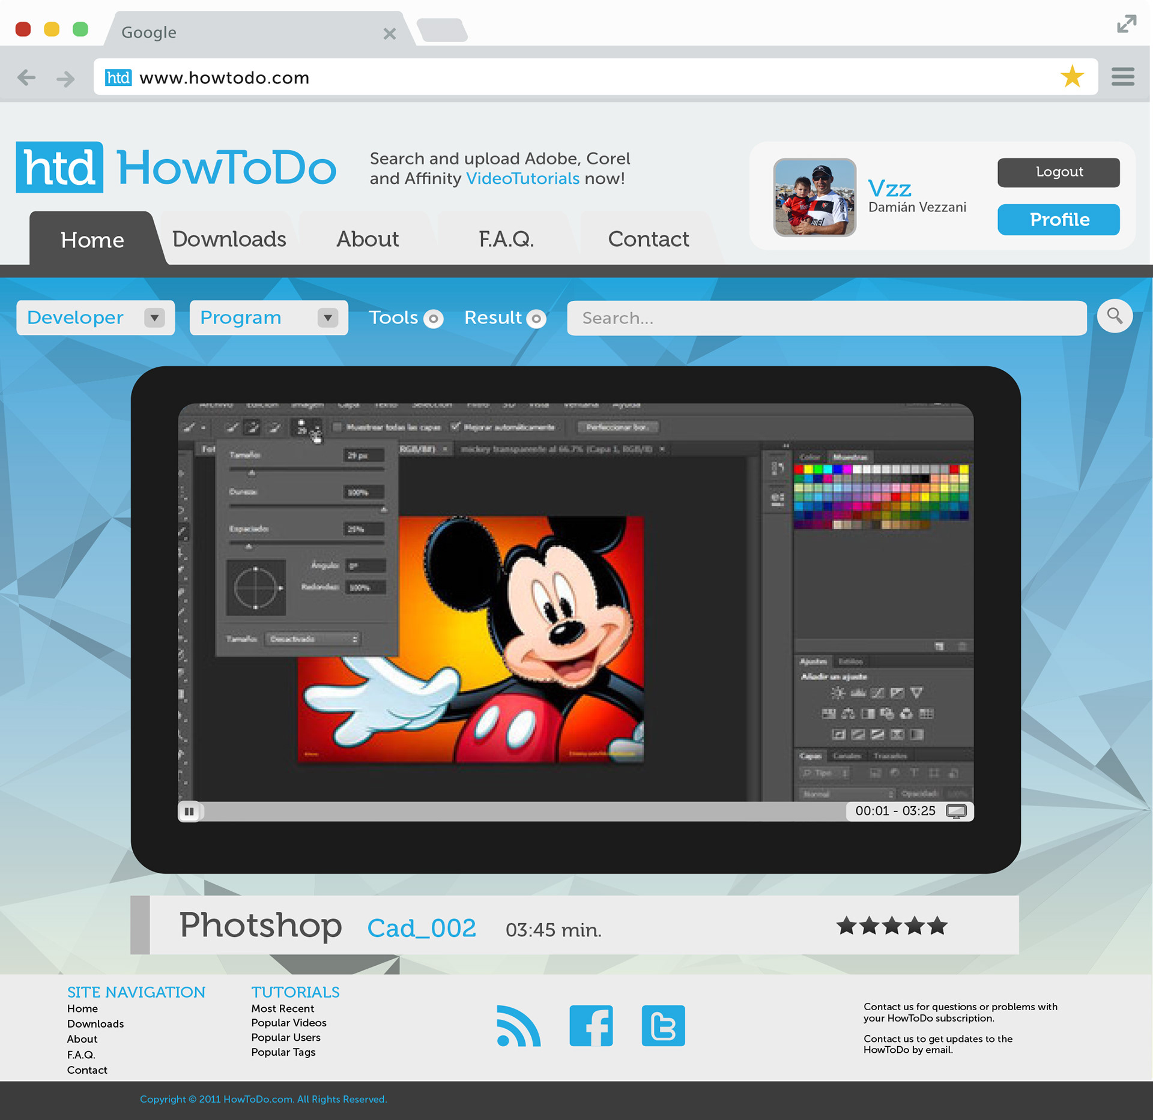Toggle the Result radio option
1153x1120 pixels.
pos(536,319)
